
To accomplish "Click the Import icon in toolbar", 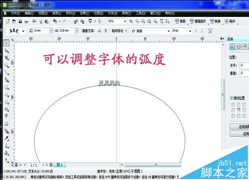I will pos(76,21).
